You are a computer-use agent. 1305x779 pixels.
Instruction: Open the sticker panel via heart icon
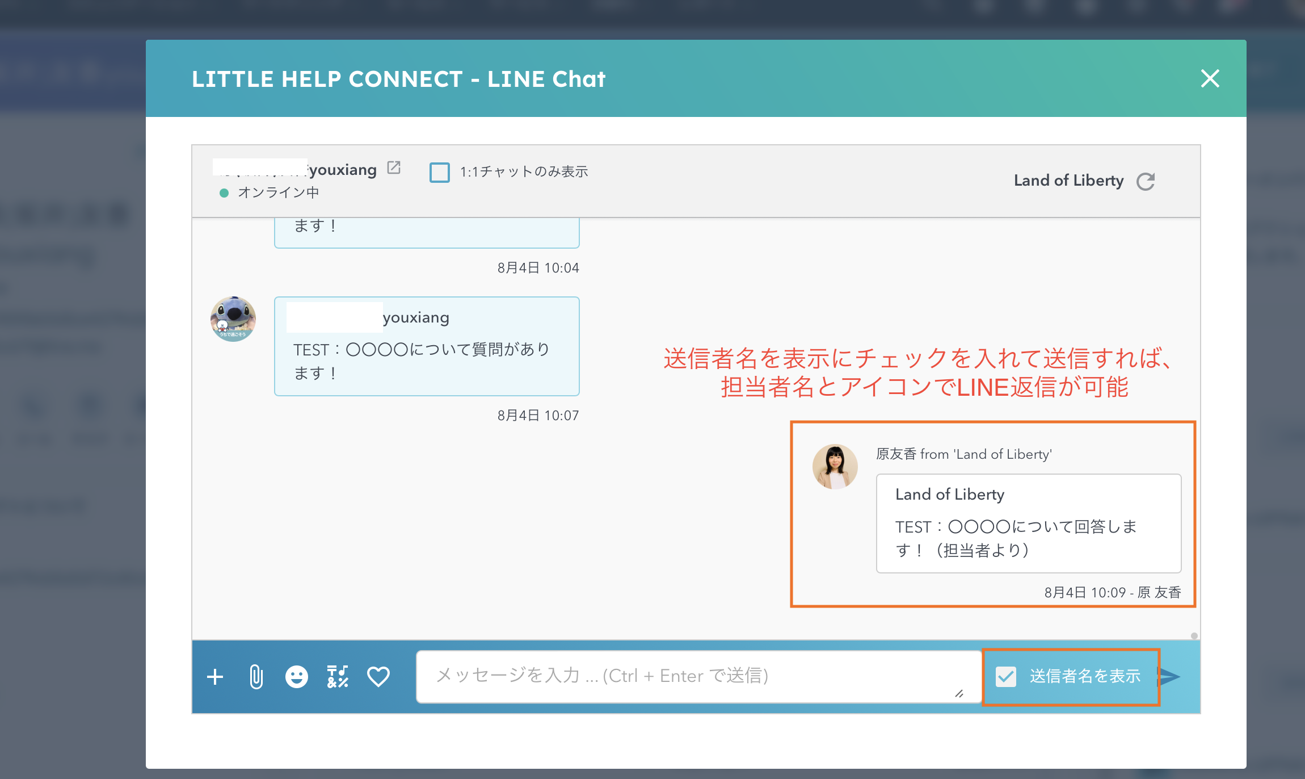pos(378,676)
